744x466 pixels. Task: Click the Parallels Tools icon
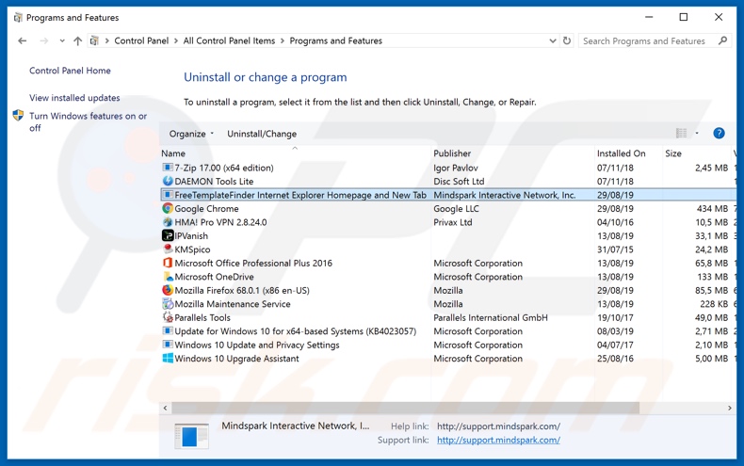(168, 317)
